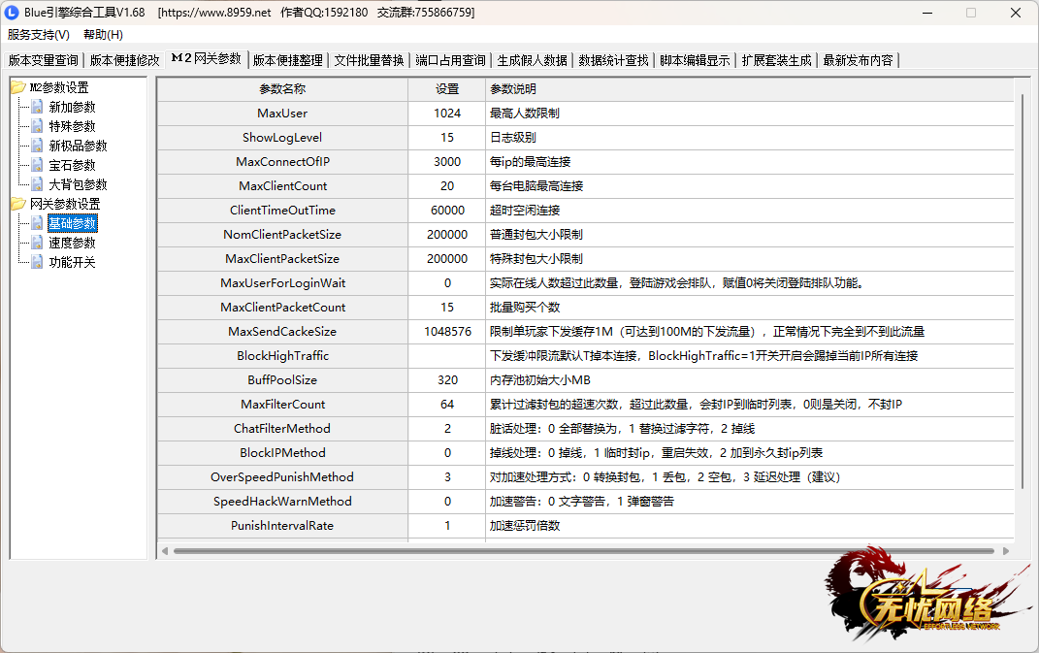The height and width of the screenshot is (653, 1039).
Task: Open the 帮助(H) menu
Action: click(x=103, y=35)
